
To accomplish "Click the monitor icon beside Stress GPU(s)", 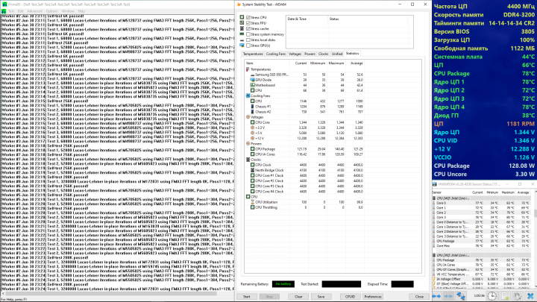I will tap(242, 45).
